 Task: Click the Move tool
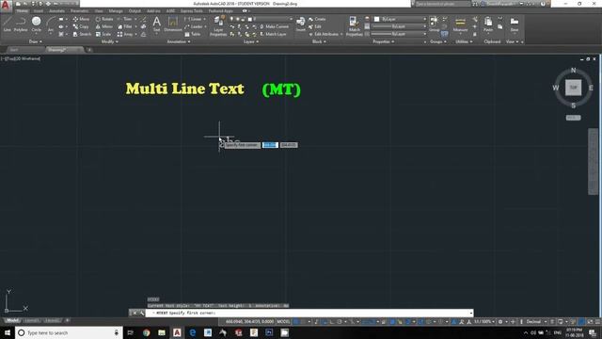(81, 19)
